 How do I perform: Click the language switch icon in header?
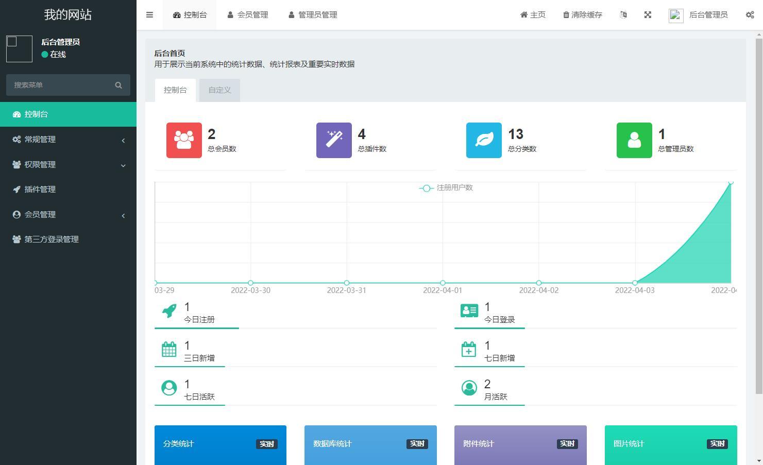coord(623,15)
